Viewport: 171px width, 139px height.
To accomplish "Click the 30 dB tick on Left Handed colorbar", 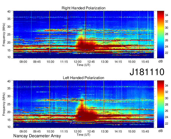I will (x=166, y=98).
